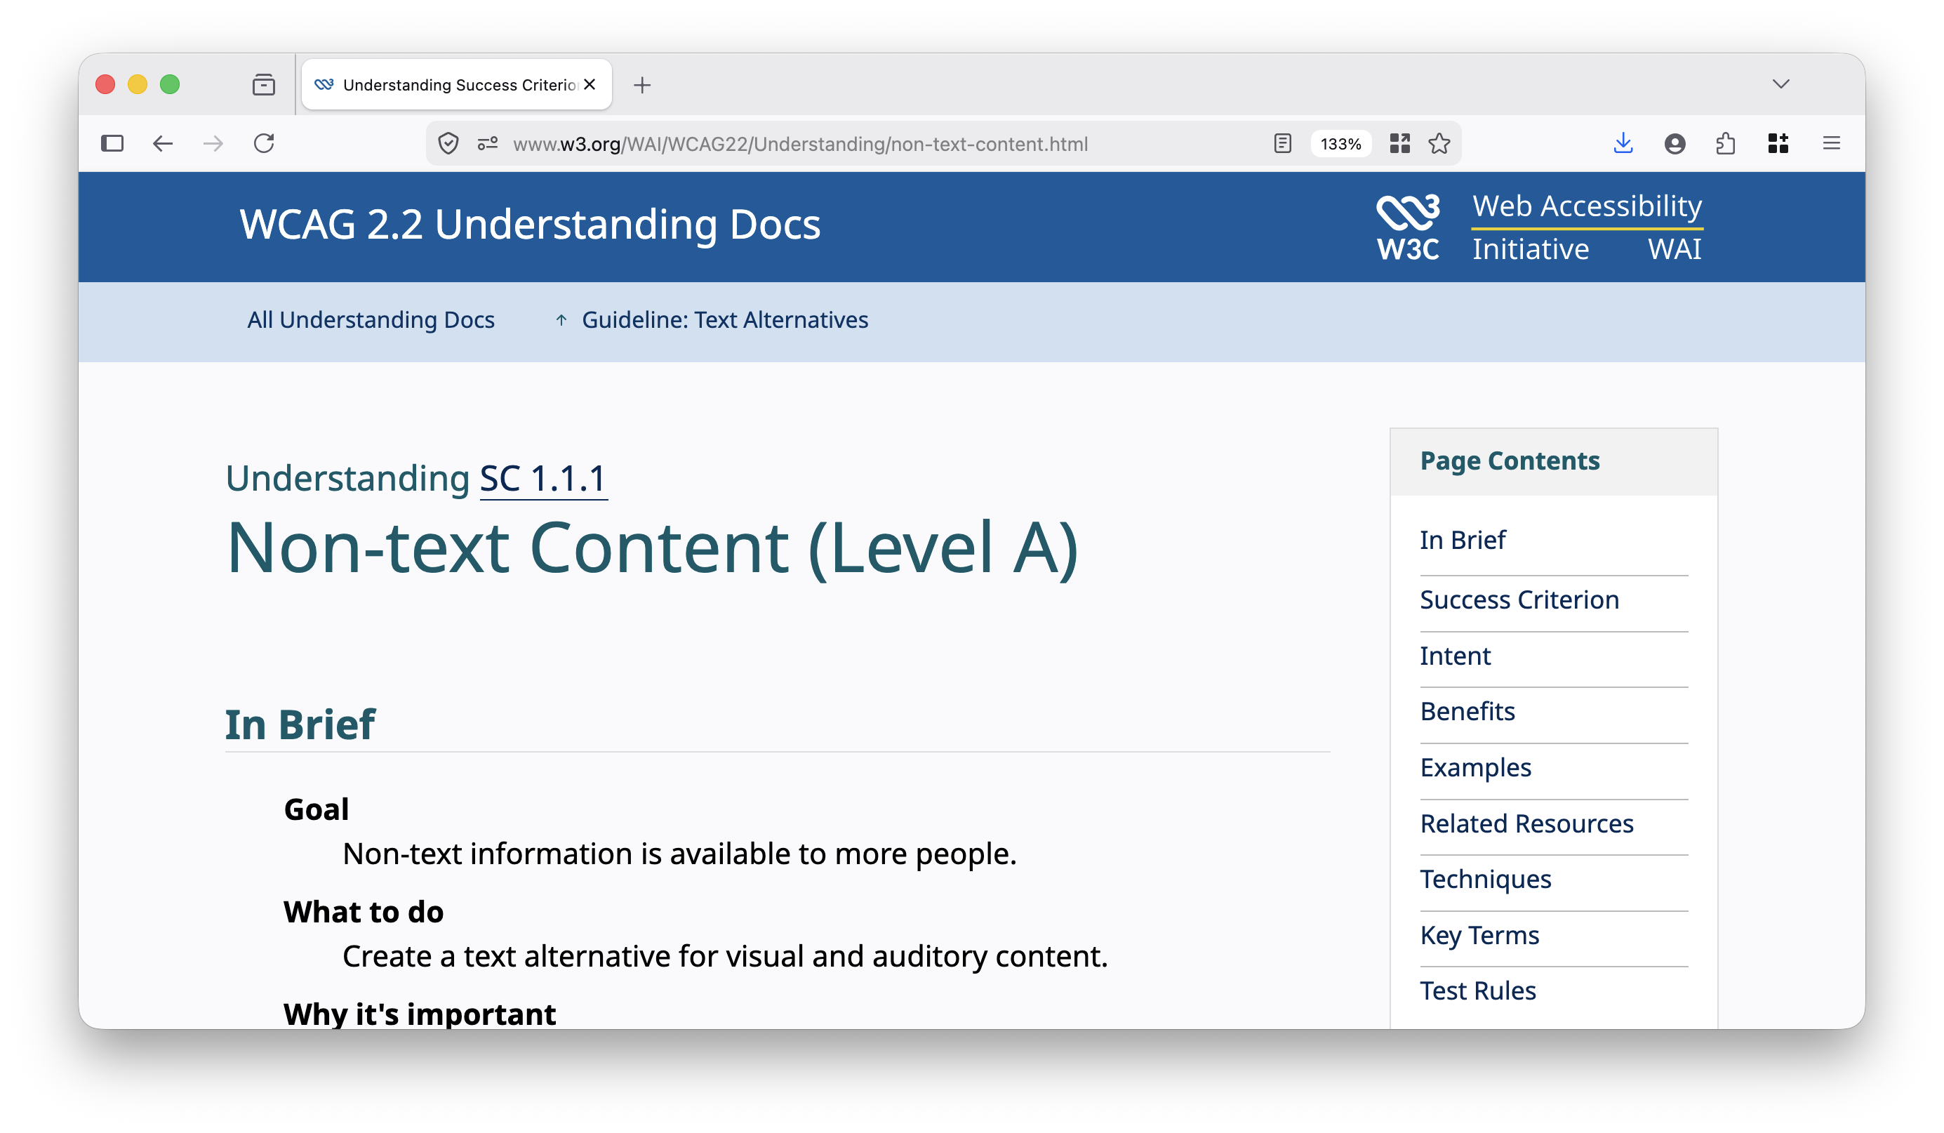Open the SC 1.1.1 link
The image size is (1944, 1133).
pyautogui.click(x=544, y=479)
